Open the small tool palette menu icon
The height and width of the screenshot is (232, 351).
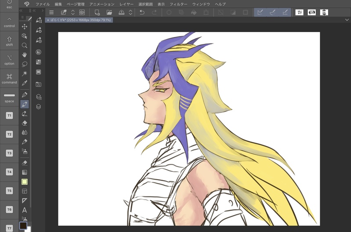coord(22,18)
